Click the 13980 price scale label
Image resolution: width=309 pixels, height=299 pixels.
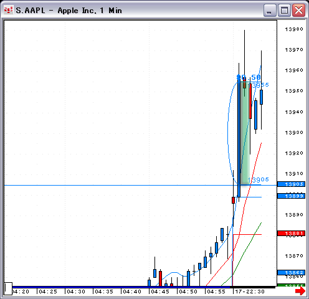click(x=294, y=29)
